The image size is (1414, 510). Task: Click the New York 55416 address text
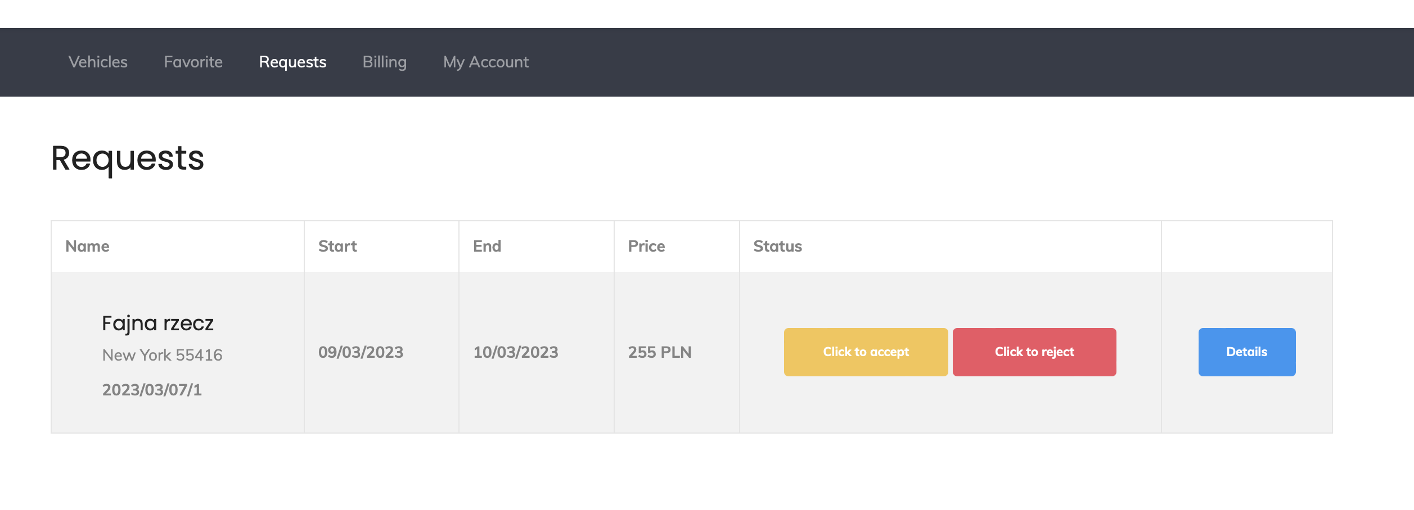(162, 355)
